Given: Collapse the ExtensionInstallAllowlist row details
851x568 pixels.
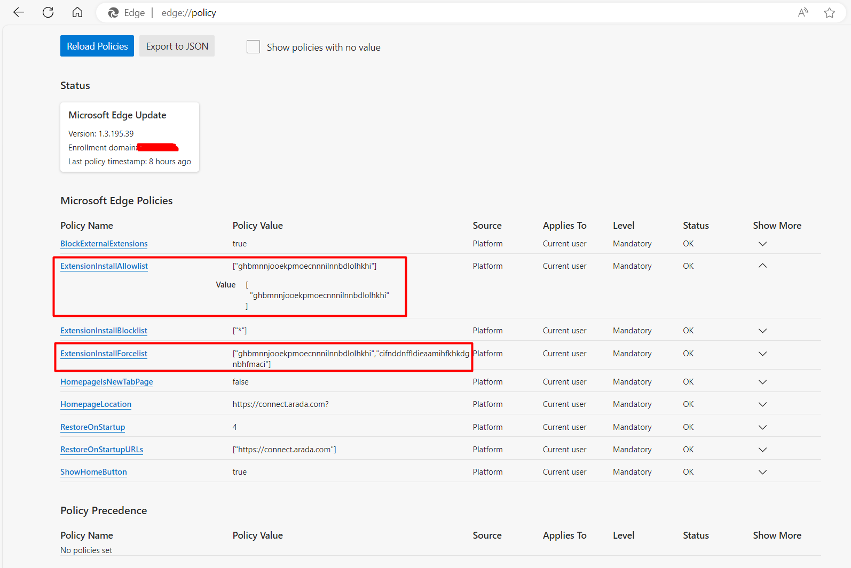Looking at the screenshot, I should pyautogui.click(x=762, y=266).
